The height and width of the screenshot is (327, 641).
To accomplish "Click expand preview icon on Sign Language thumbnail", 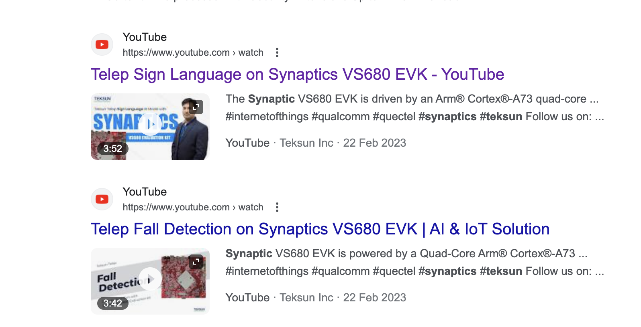I will click(196, 107).
